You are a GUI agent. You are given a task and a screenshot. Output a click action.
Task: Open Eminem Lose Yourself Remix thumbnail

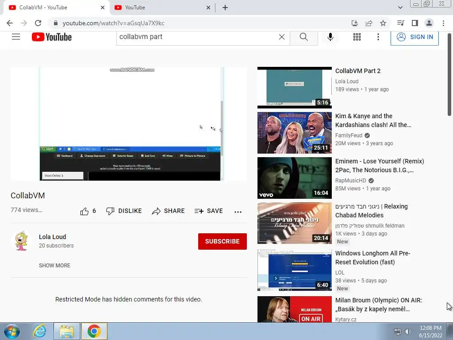tap(294, 178)
